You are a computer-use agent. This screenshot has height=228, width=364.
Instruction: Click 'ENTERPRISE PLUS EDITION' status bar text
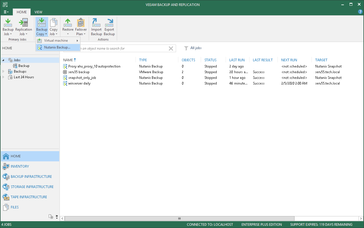[x=262, y=225]
